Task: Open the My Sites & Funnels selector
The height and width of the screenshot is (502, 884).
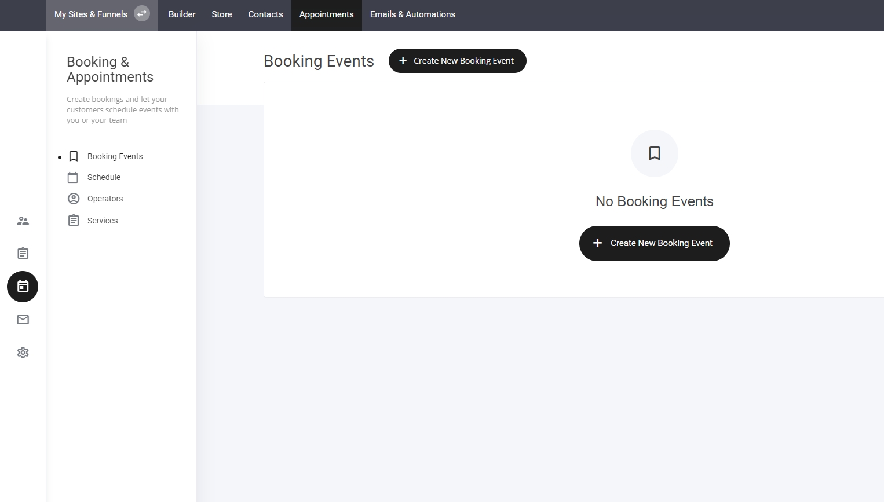Action: point(91,14)
